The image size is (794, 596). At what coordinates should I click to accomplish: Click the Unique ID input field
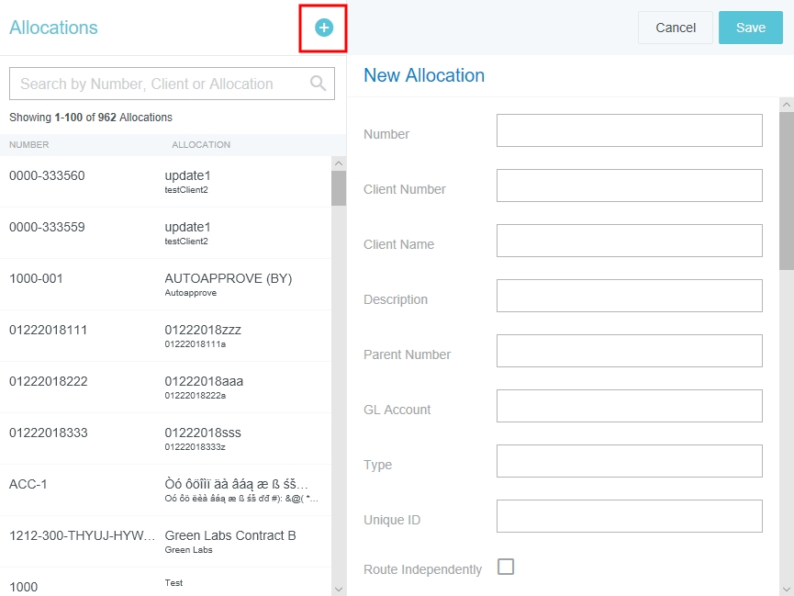[629, 516]
